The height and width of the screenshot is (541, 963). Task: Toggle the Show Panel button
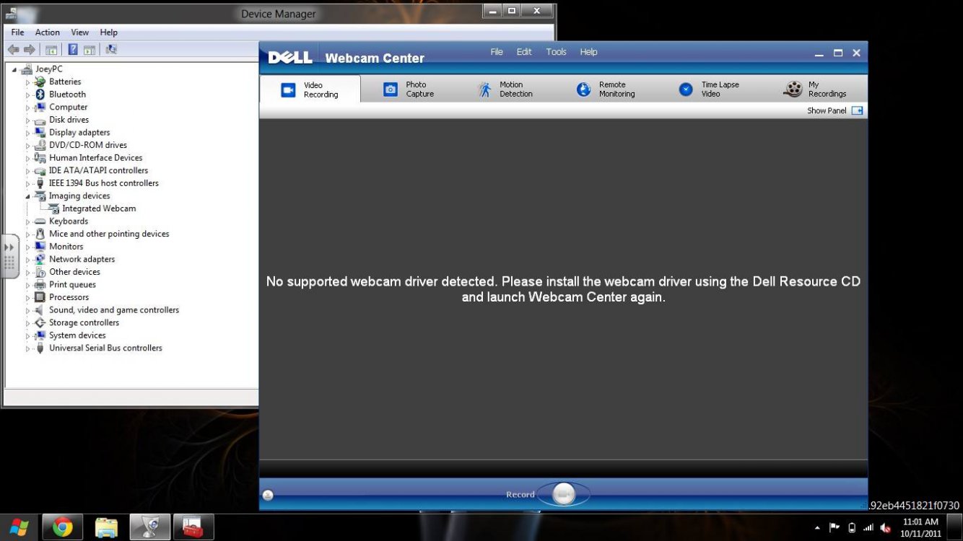(x=857, y=111)
